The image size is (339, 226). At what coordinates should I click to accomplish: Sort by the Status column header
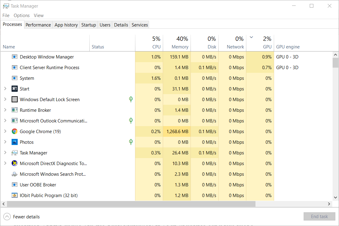pos(112,43)
